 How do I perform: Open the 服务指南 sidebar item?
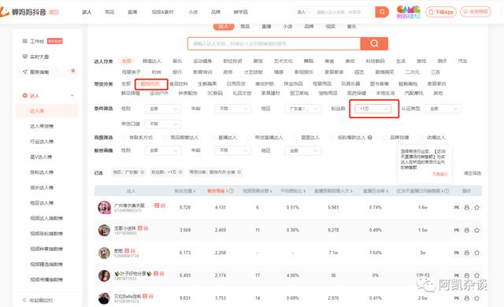tap(35, 72)
